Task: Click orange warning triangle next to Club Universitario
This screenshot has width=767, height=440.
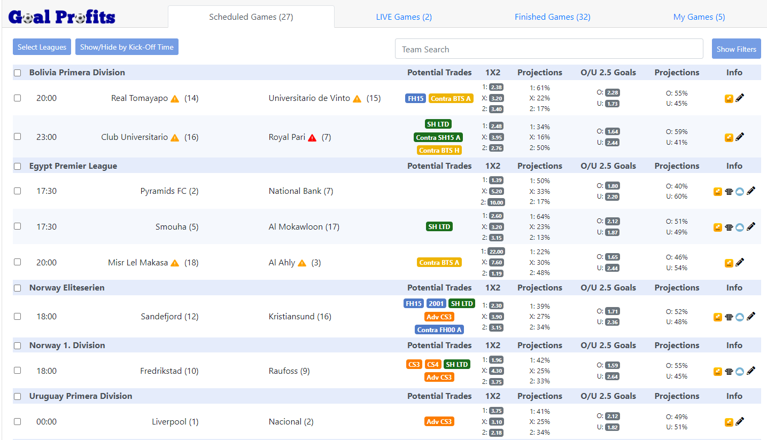Action: pyautogui.click(x=175, y=138)
